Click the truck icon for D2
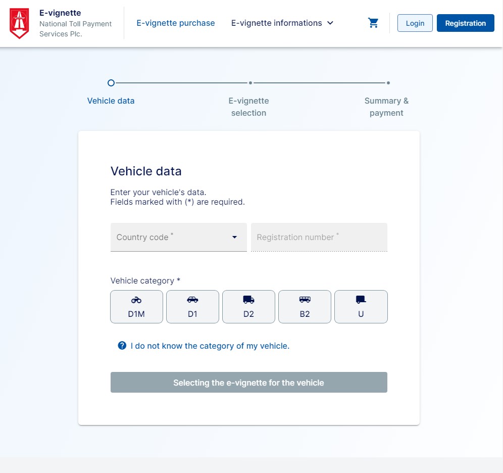 click(248, 300)
